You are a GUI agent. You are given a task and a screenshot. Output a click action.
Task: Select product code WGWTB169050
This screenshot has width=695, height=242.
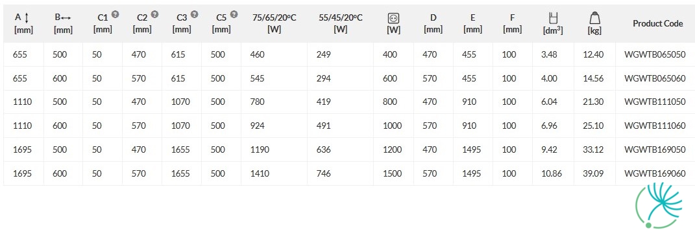[655, 149]
